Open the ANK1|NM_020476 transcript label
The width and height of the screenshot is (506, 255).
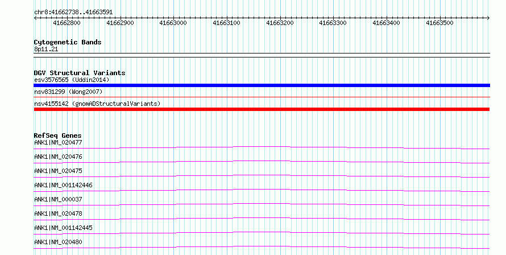58,157
